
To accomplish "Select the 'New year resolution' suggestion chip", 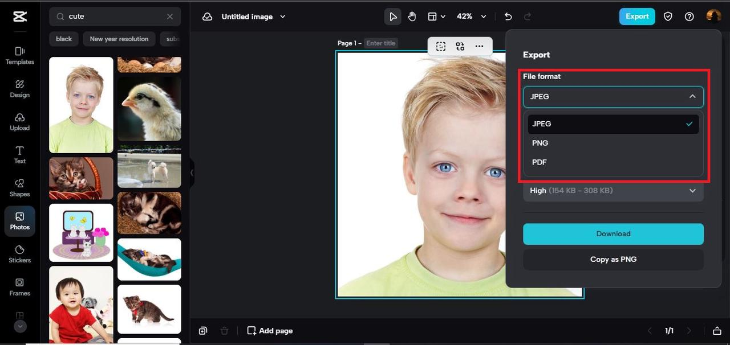I will [x=119, y=39].
